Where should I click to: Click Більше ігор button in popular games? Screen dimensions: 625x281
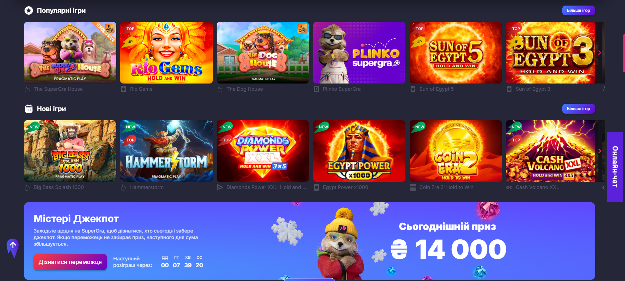point(578,10)
